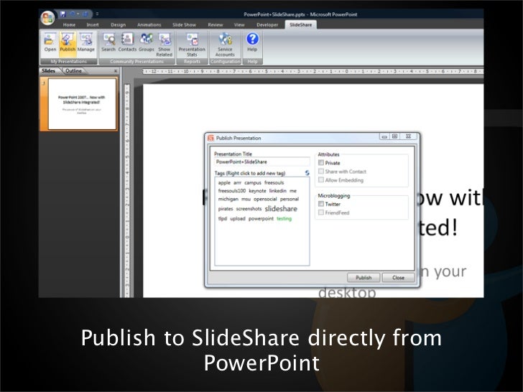Enable the Private checkbox
The height and width of the screenshot is (392, 523).
[x=321, y=163]
